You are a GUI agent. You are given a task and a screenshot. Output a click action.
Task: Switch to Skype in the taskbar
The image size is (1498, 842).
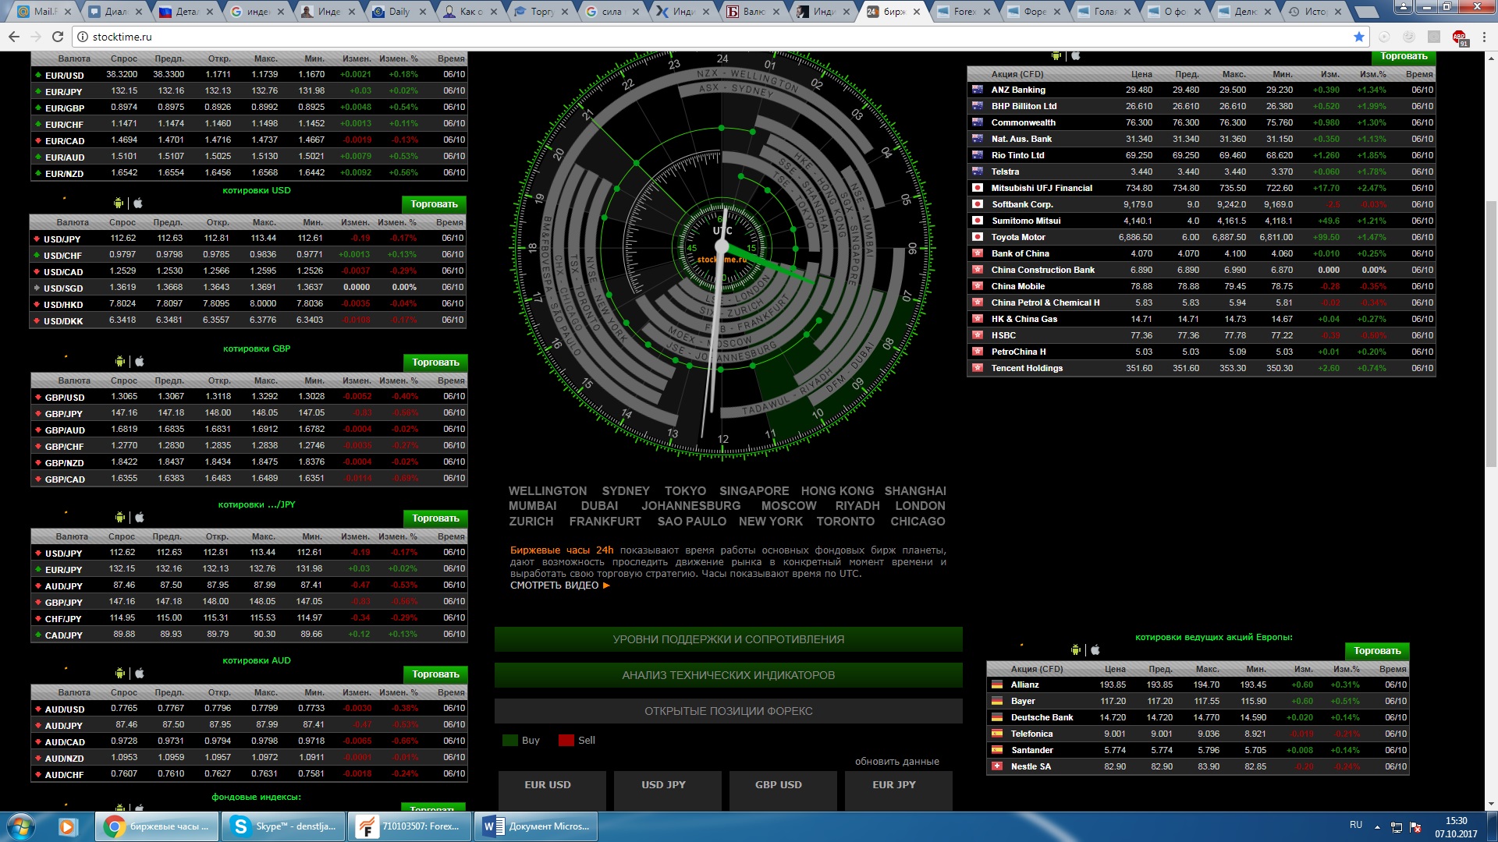coord(284,826)
